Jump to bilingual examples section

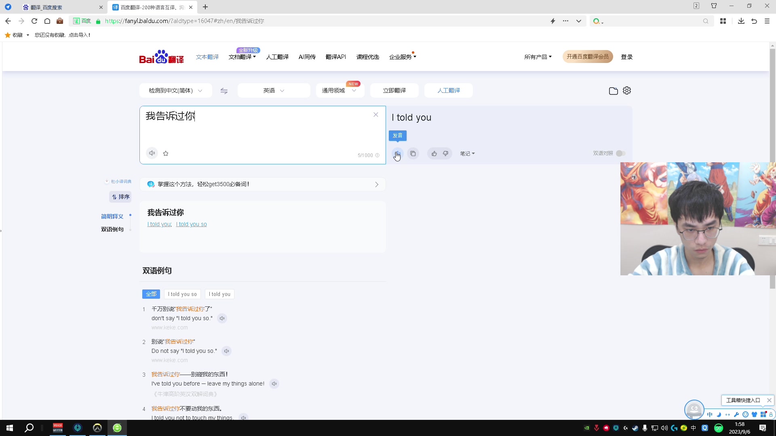tap(112, 230)
